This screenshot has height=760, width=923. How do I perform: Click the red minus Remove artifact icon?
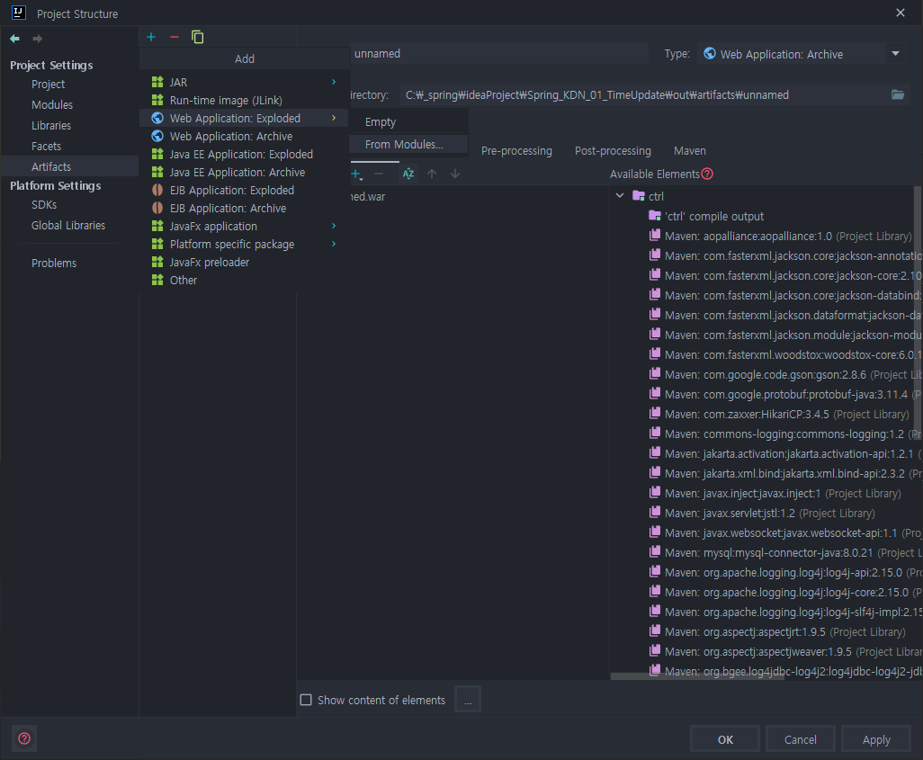(175, 37)
